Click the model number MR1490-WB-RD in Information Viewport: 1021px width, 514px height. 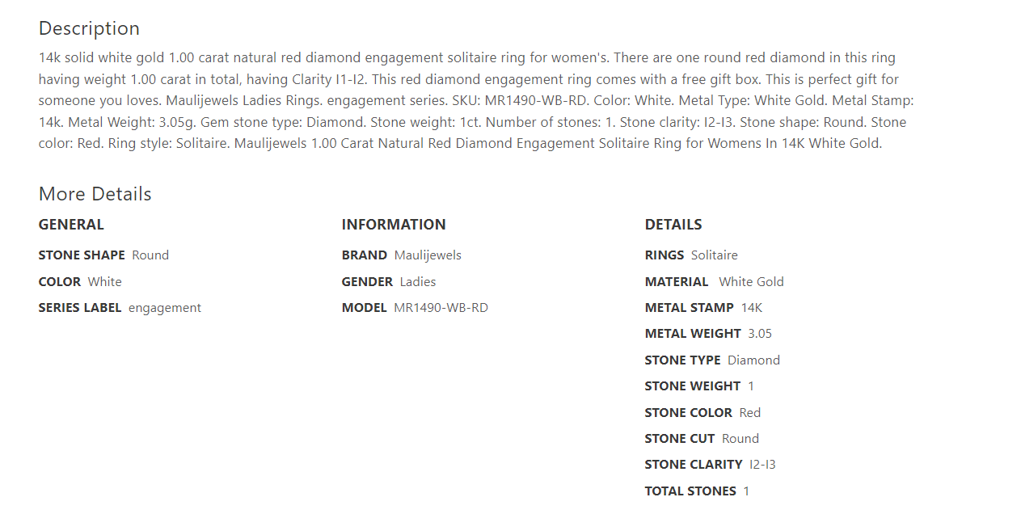coord(441,308)
